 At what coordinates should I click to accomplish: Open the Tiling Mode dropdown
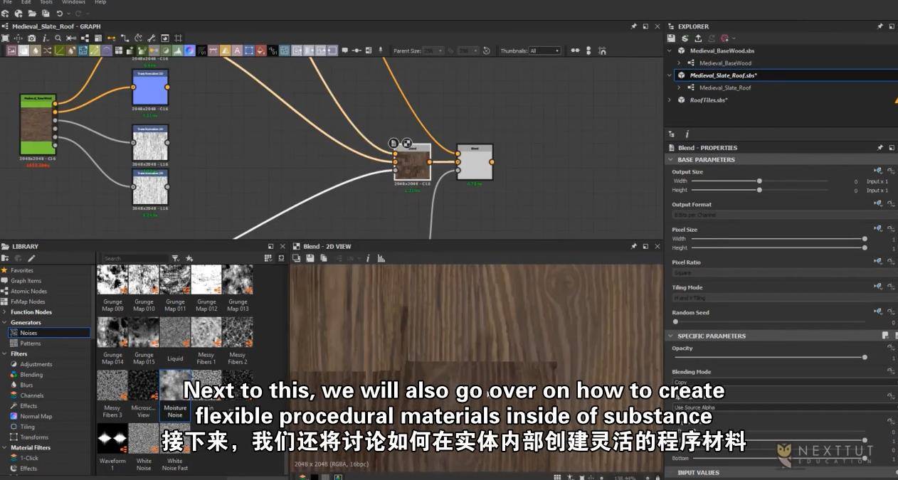click(x=783, y=297)
